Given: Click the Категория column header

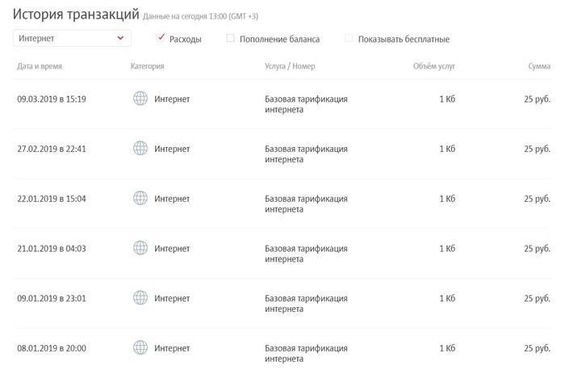Looking at the screenshot, I should (147, 66).
